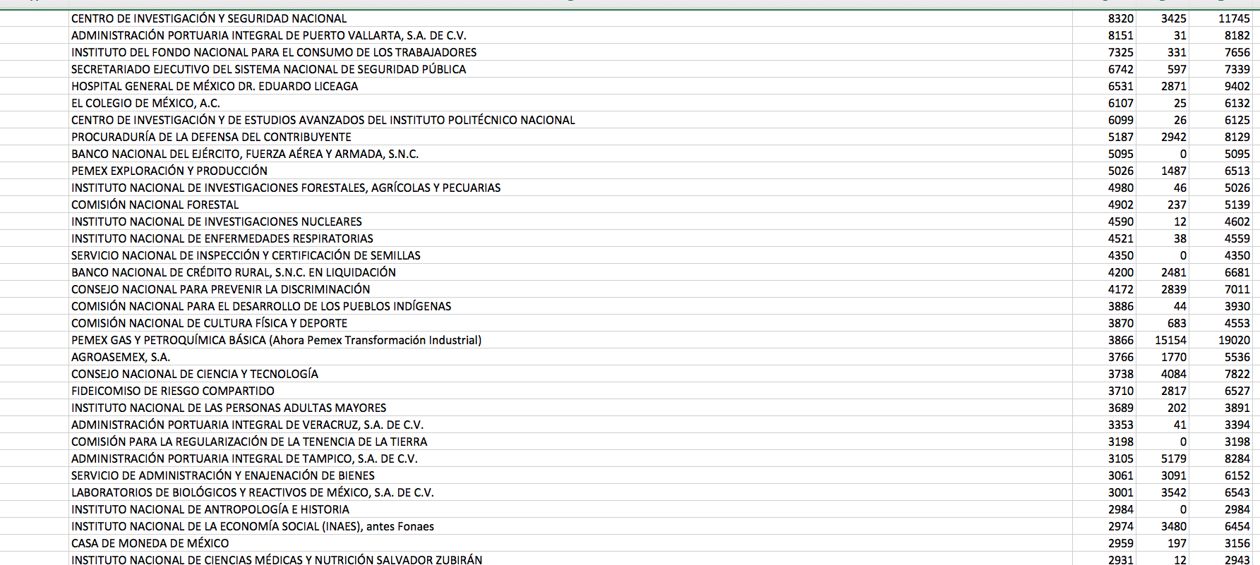Click the EL COLEGIO DE MÉXICO, A.C. cell

[145, 103]
